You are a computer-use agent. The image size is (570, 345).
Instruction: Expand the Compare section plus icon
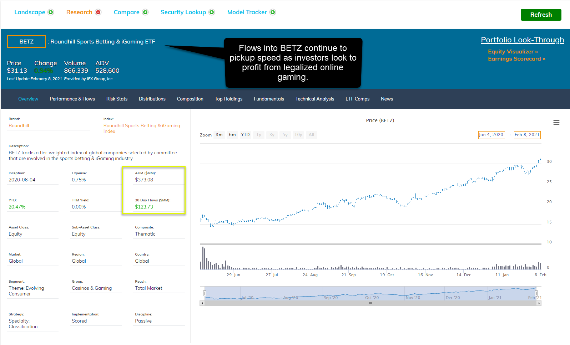(x=145, y=12)
